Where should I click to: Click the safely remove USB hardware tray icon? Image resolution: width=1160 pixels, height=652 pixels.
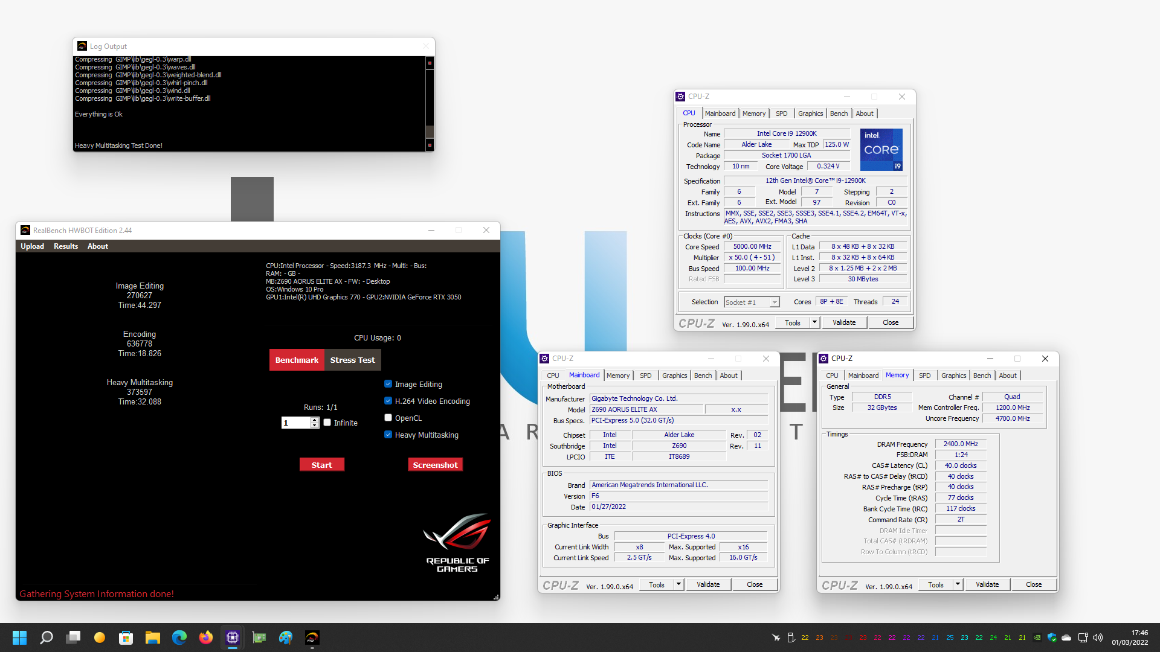pos(791,638)
